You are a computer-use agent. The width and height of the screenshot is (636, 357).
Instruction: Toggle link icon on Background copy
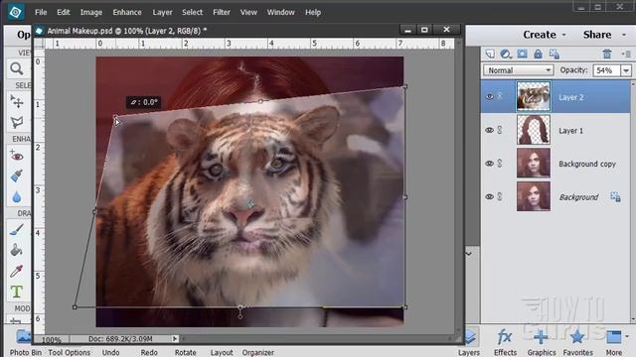pos(500,163)
